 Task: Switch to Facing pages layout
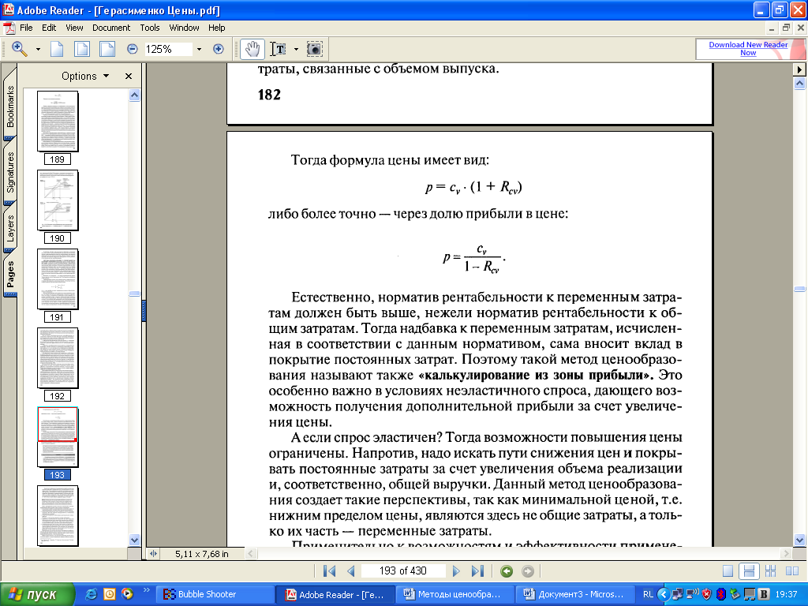[x=792, y=571]
